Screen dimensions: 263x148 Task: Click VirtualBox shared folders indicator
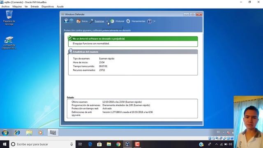(228, 138)
